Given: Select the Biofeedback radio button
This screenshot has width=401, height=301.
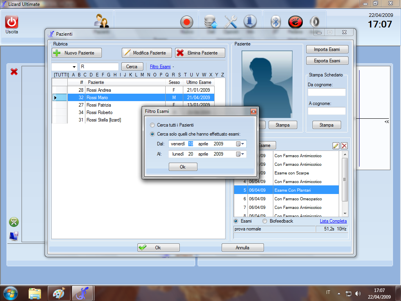Looking at the screenshot, I should pos(265,221).
